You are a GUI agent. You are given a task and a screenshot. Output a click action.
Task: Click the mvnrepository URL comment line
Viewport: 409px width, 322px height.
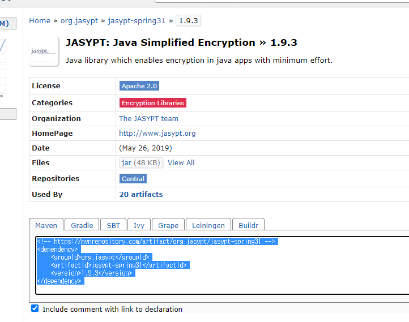tap(156, 242)
